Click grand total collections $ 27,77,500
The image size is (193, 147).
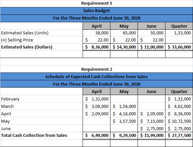coord(179,136)
